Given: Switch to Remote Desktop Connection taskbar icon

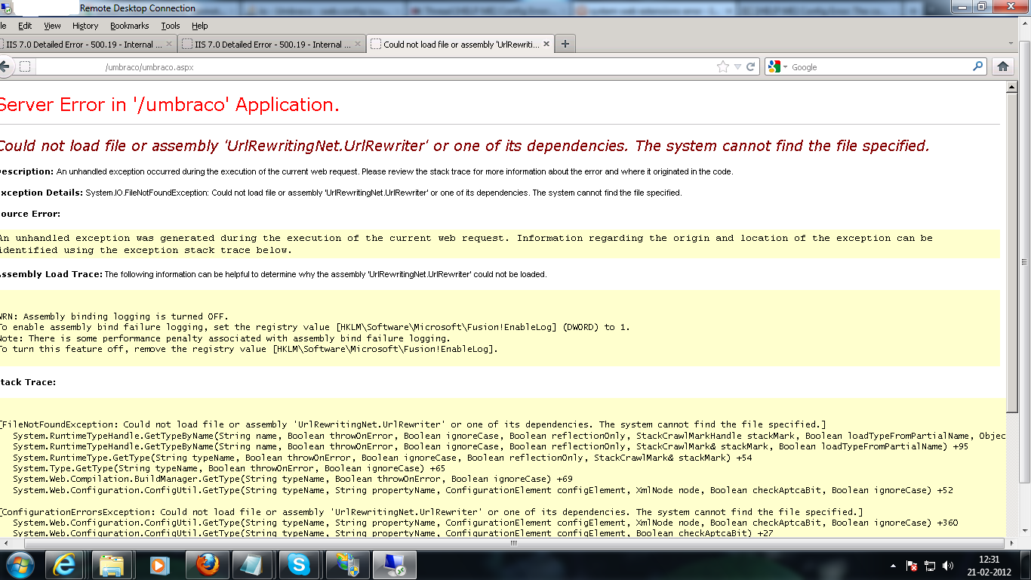Looking at the screenshot, I should click(393, 565).
